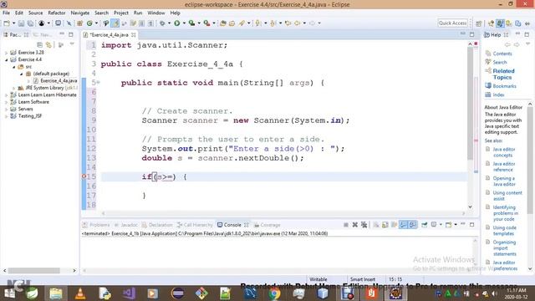Open Chrome from the Windows taskbar
The image size is (535, 301).
[x=274, y=293]
